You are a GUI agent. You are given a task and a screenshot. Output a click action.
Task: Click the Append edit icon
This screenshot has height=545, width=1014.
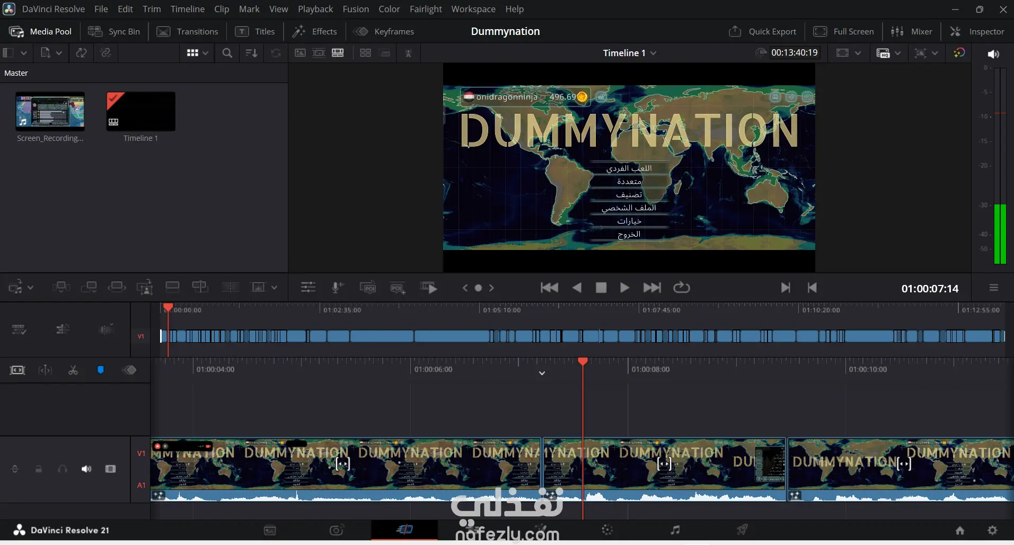coord(89,288)
